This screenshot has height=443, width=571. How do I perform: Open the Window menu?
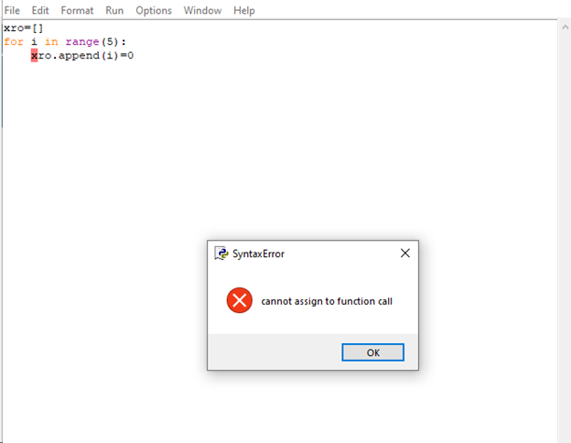coord(202,10)
